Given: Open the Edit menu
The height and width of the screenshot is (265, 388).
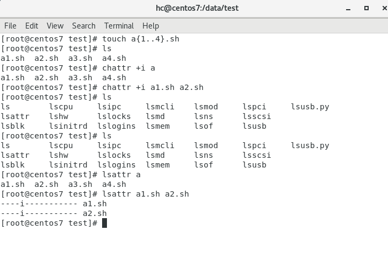Looking at the screenshot, I should pyautogui.click(x=32, y=25).
